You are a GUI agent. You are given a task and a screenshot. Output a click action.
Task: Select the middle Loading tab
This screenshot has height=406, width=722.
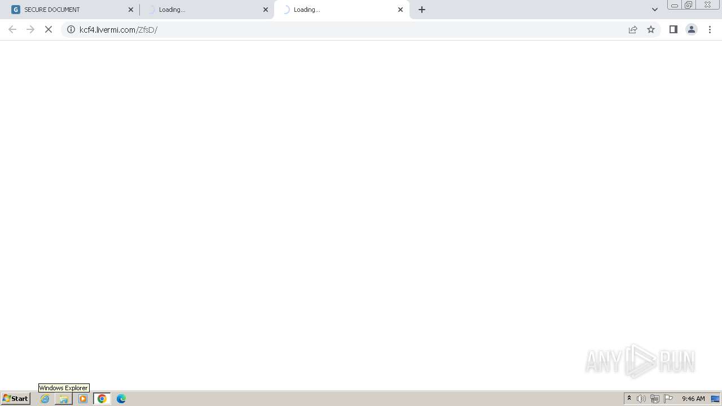tap(206, 10)
